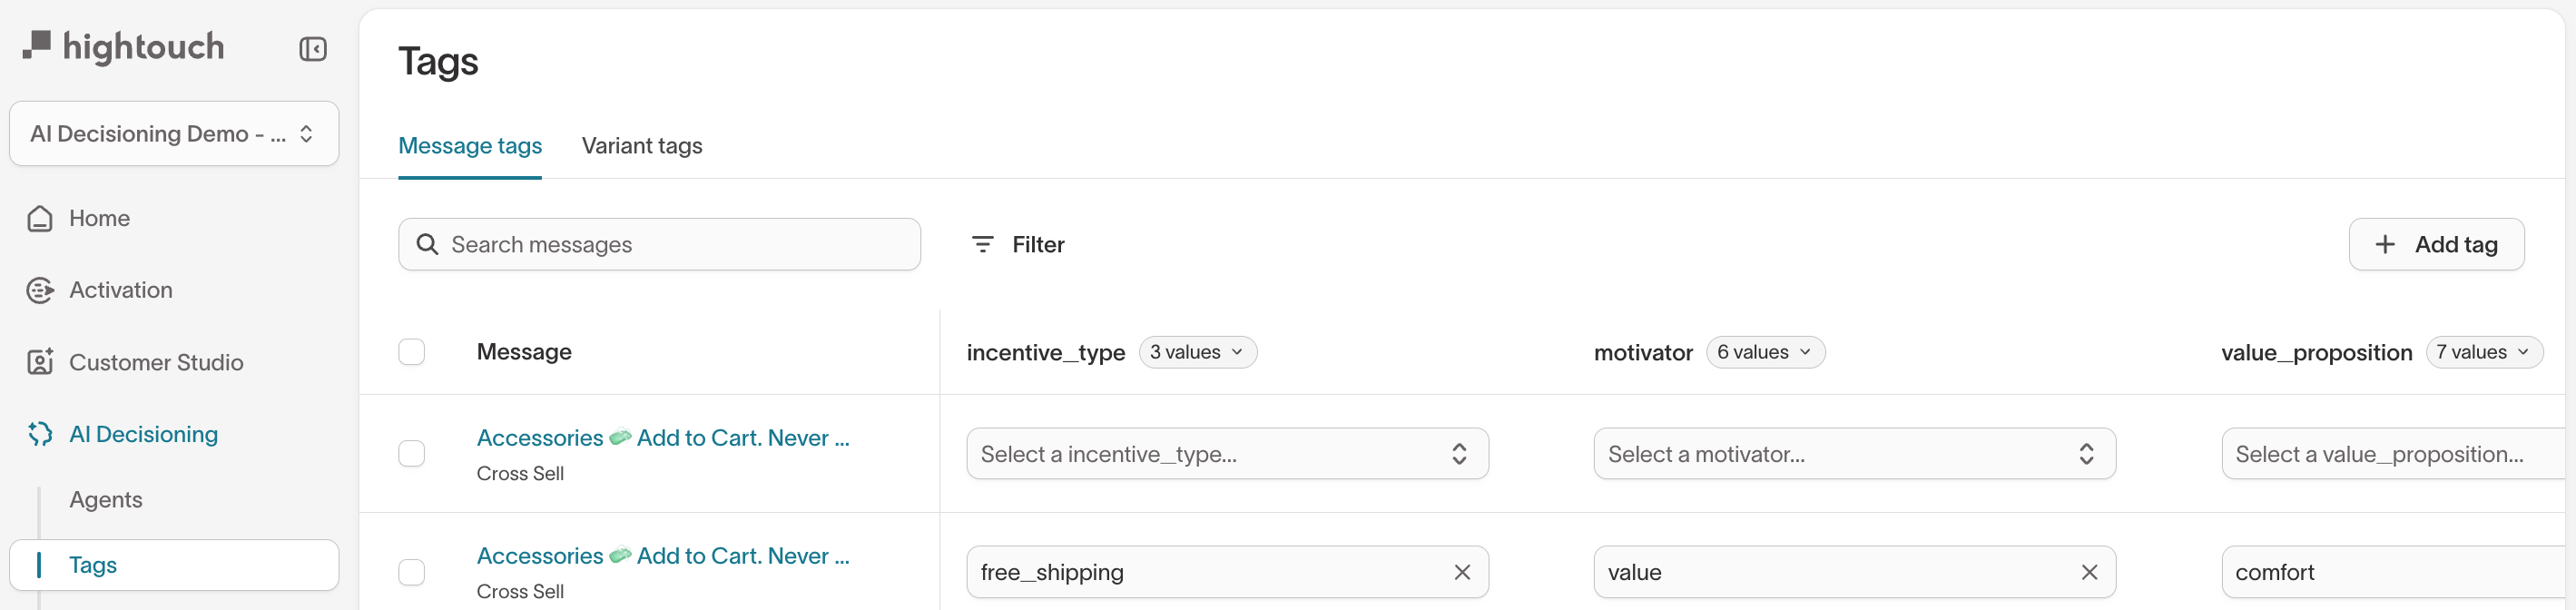Click the Add tag button
The height and width of the screenshot is (610, 2576).
coord(2436,244)
